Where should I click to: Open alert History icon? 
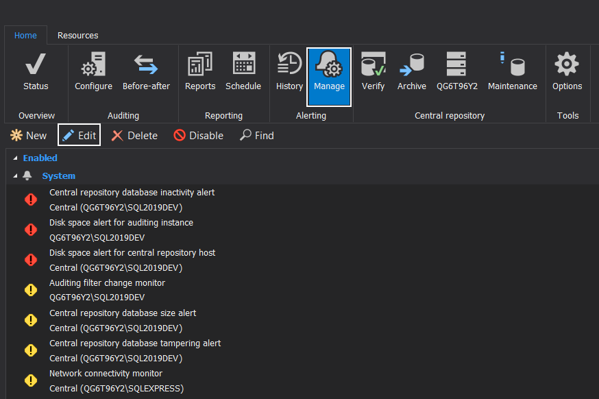tap(289, 65)
